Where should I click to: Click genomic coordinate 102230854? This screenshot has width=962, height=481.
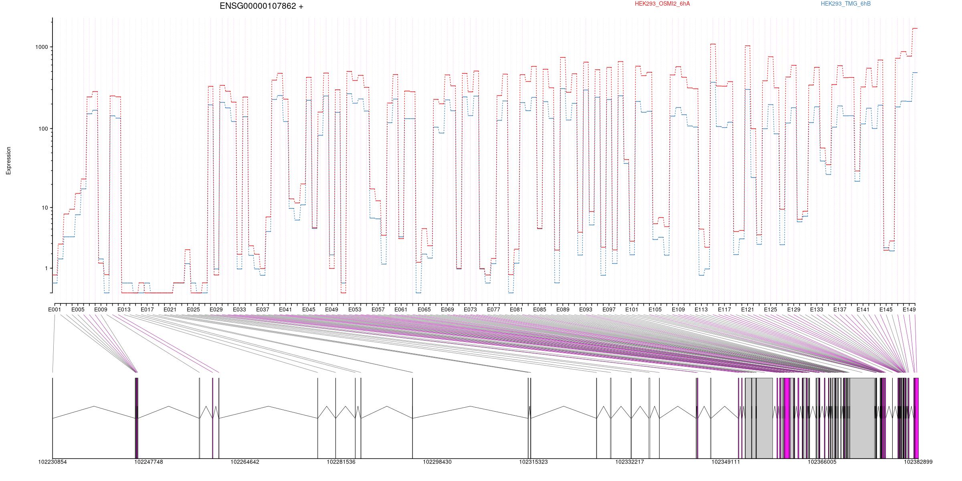click(53, 462)
